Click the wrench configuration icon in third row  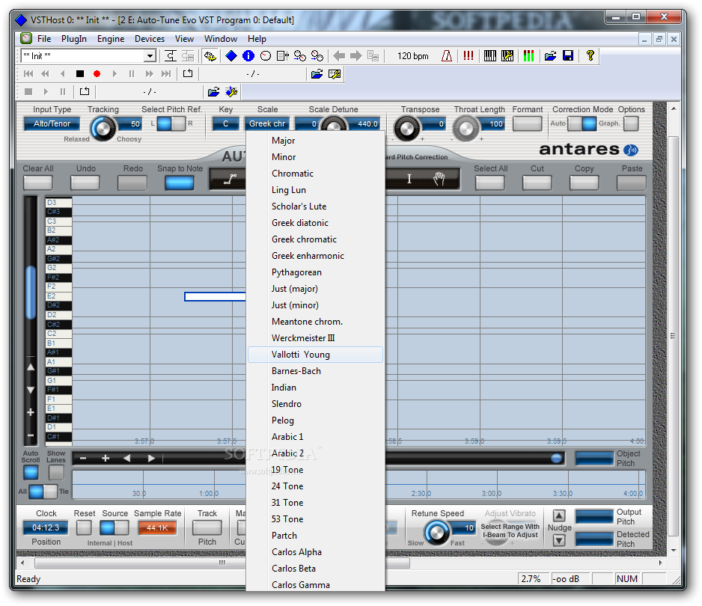point(231,92)
